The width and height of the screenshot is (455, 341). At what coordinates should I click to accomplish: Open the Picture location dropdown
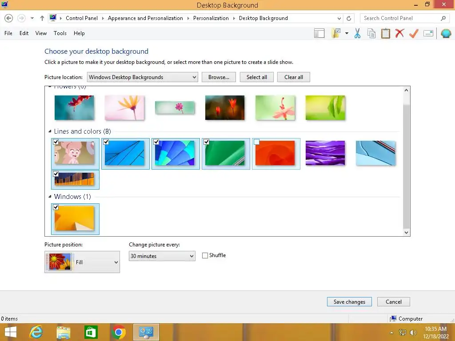(143, 77)
